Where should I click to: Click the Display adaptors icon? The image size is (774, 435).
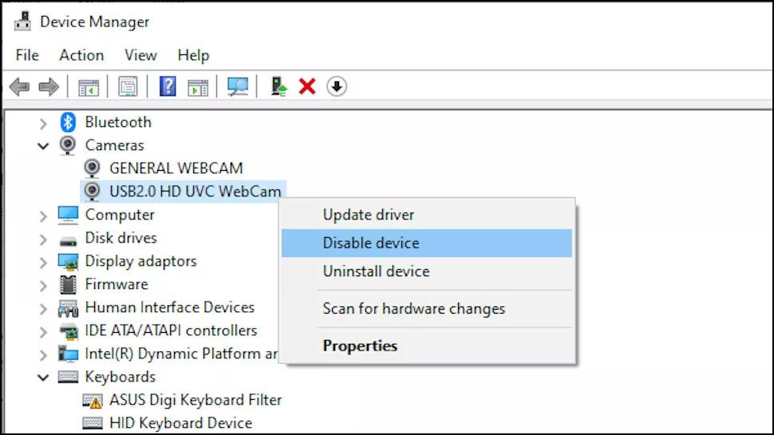68,262
